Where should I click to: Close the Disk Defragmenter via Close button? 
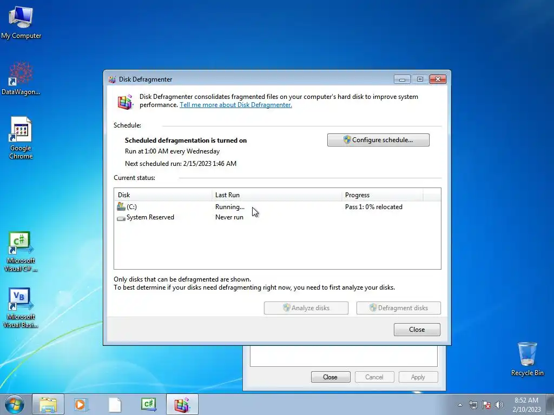417,329
